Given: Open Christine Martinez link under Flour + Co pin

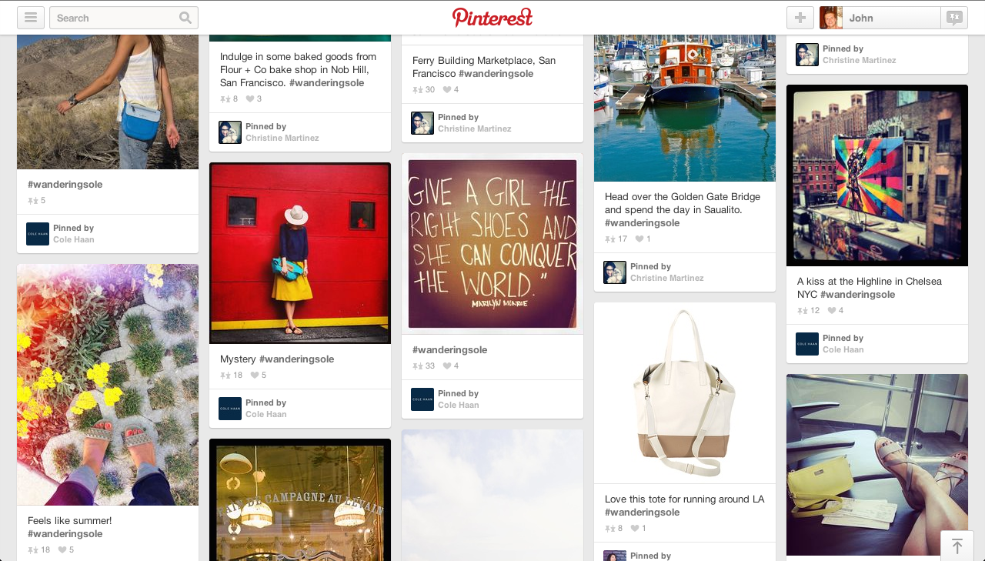Looking at the screenshot, I should (282, 139).
